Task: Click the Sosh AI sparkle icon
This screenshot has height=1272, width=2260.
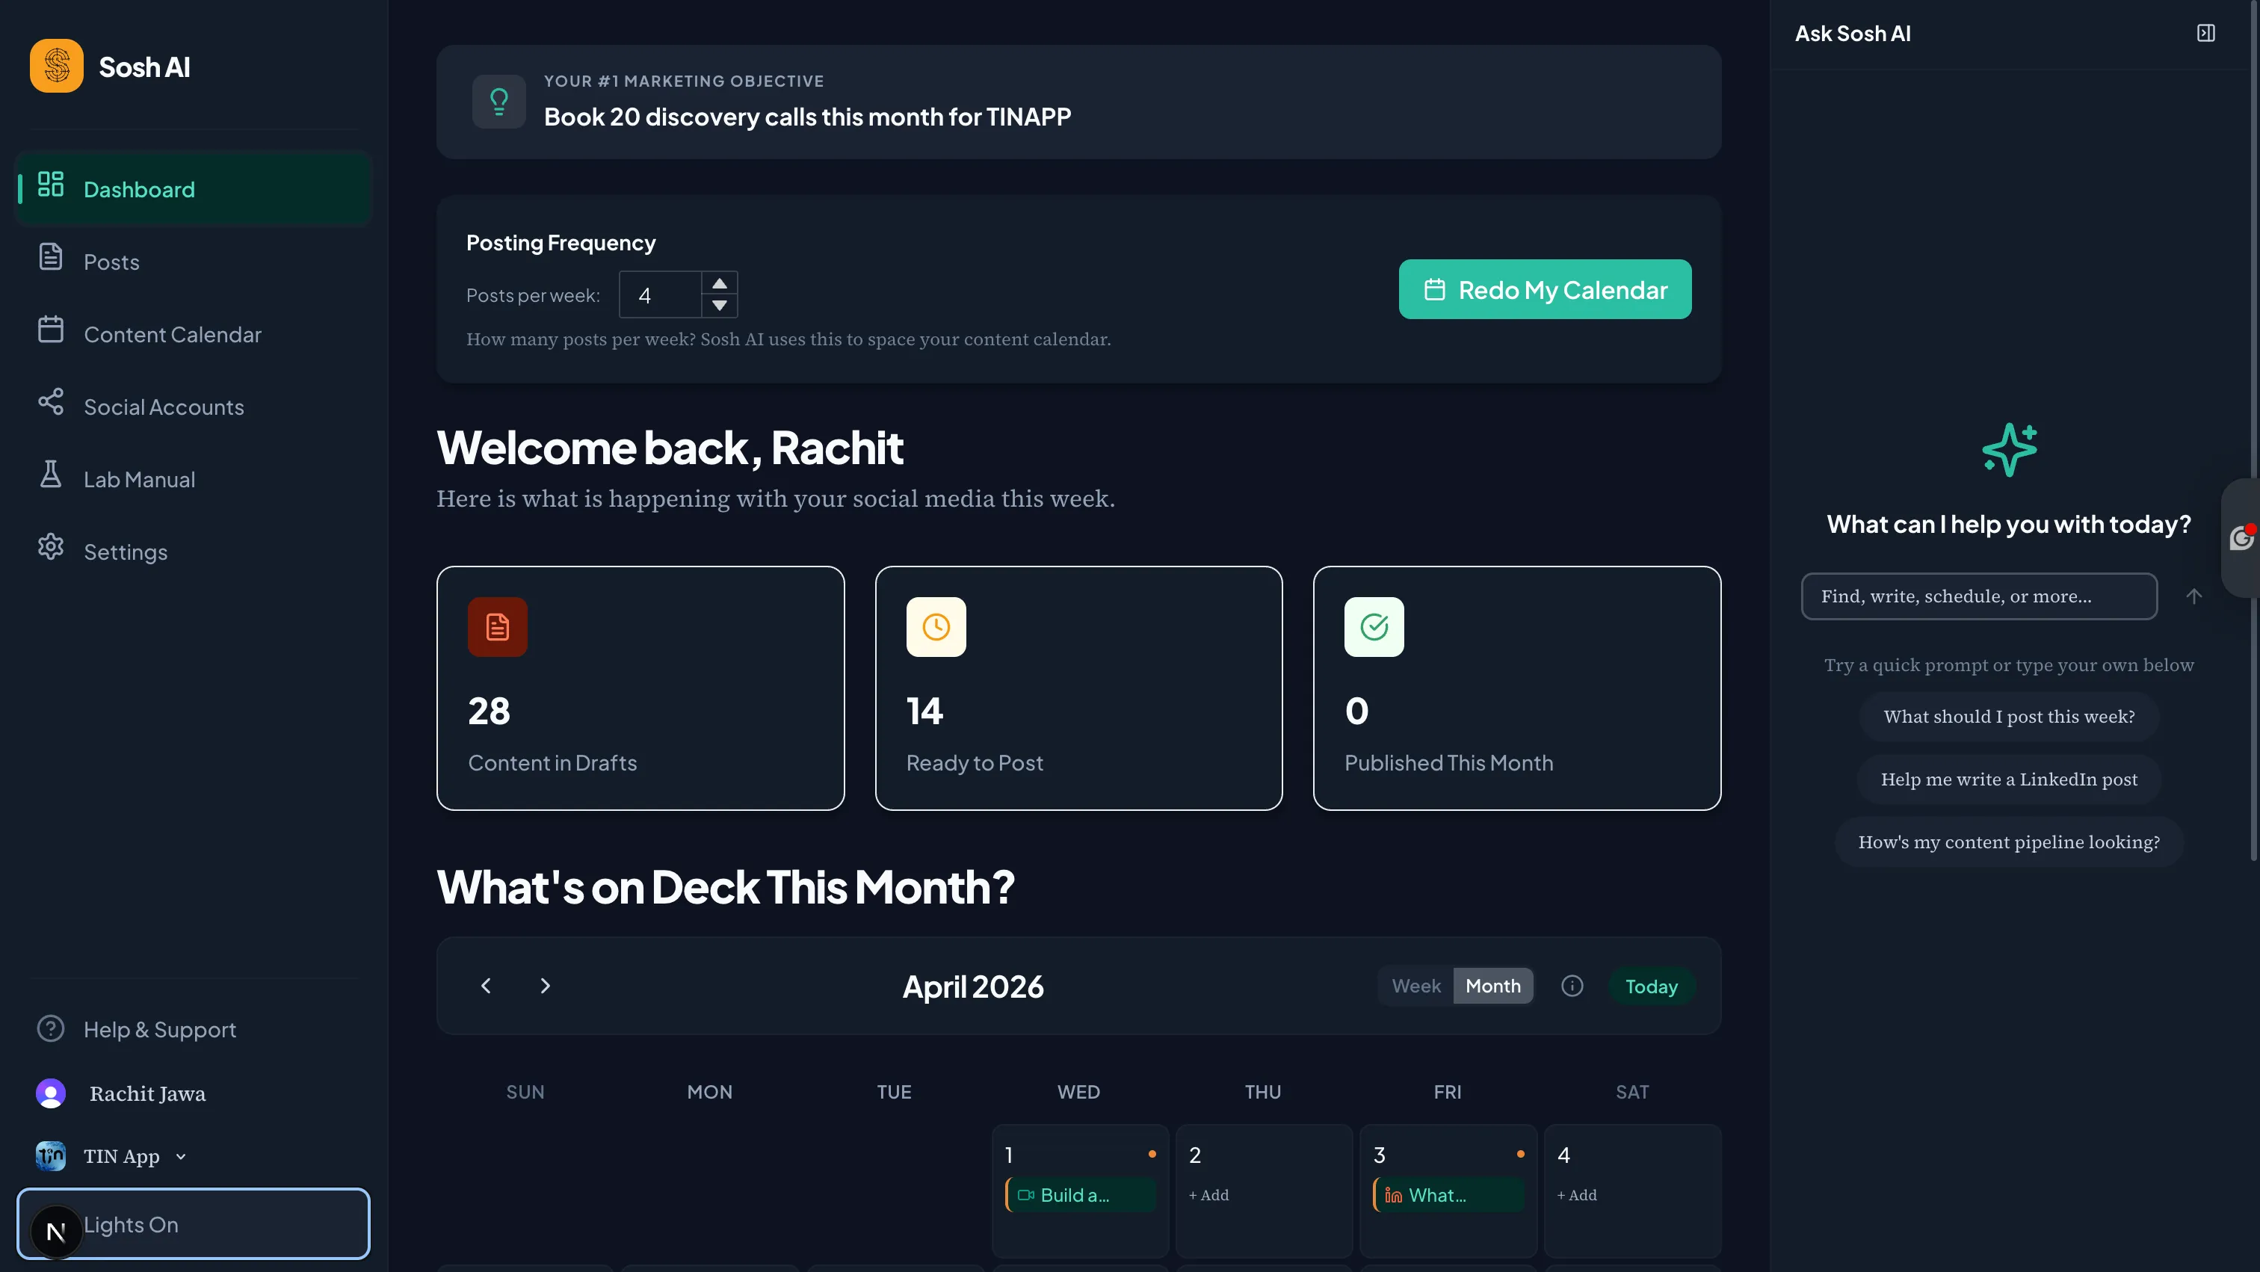Action: click(2009, 449)
